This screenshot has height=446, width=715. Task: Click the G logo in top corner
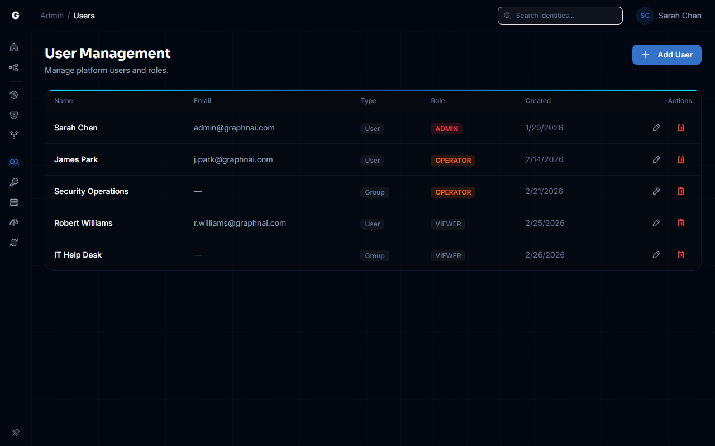point(15,15)
